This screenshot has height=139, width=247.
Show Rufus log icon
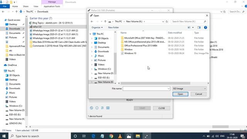[x=108, y=108]
